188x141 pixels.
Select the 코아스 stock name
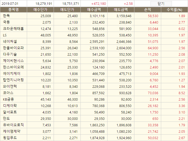(8, 93)
